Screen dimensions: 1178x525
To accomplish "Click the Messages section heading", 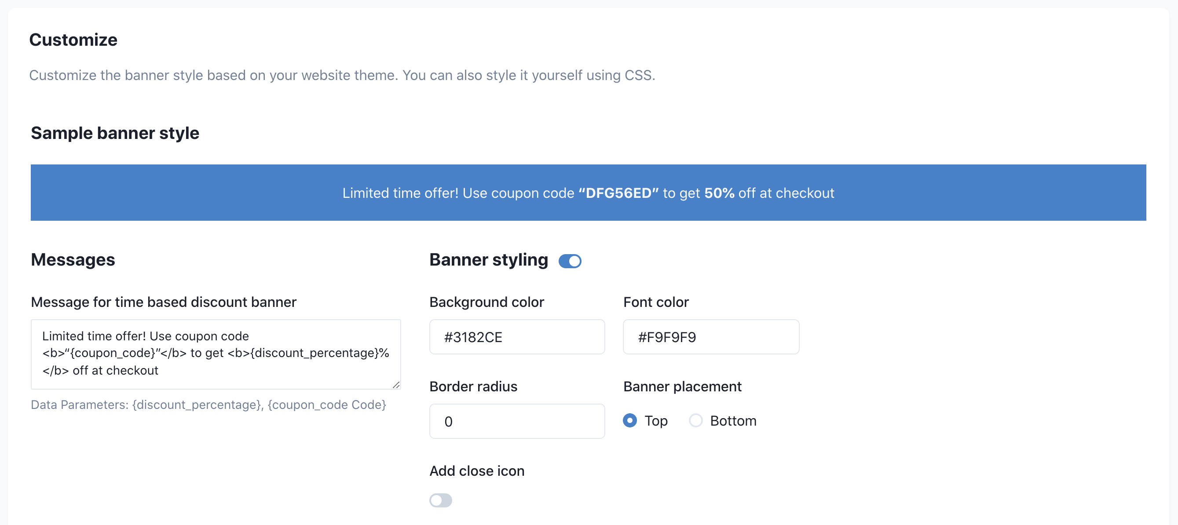I will pyautogui.click(x=73, y=259).
